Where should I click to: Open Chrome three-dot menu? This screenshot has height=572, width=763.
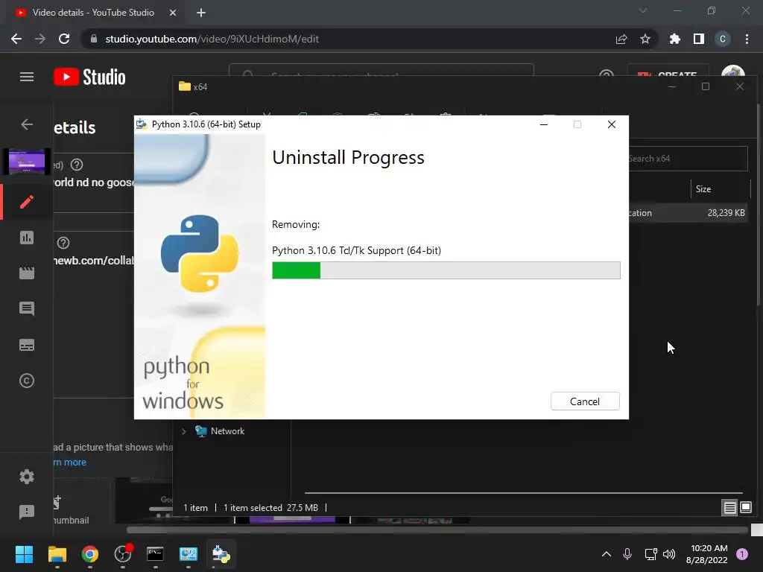(x=747, y=39)
